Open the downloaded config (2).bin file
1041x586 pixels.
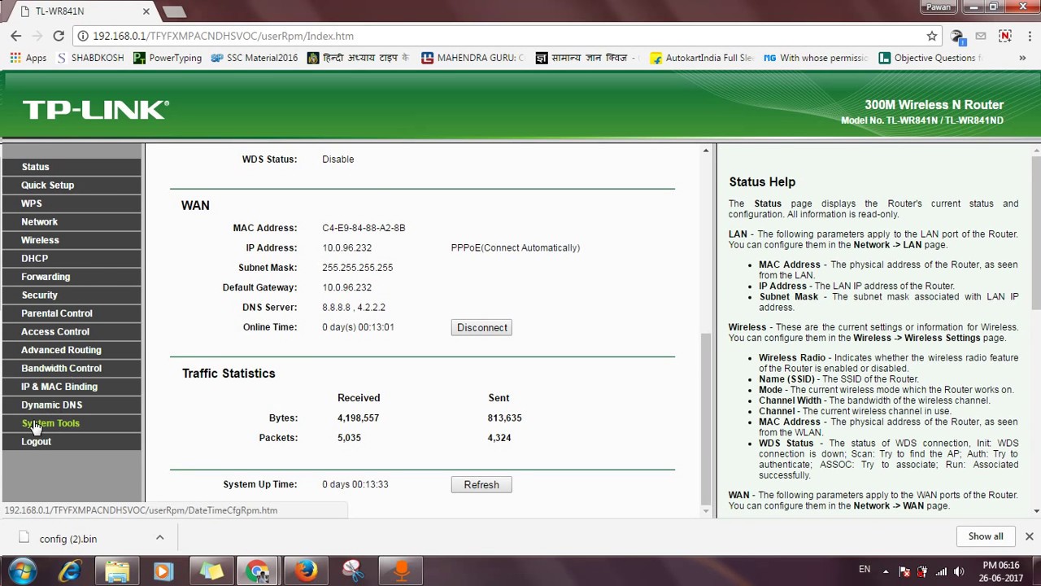68,539
